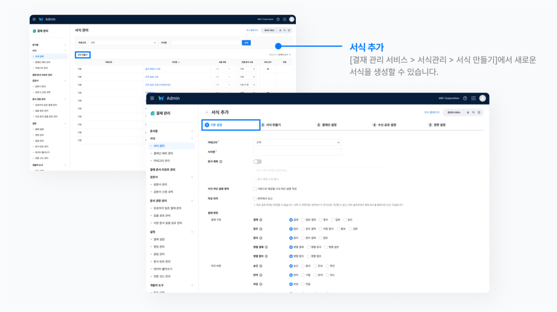Open 카테고리 dropdown in 서식 추가 form
Image resolution: width=557 pixels, height=312 pixels.
pos(298,143)
